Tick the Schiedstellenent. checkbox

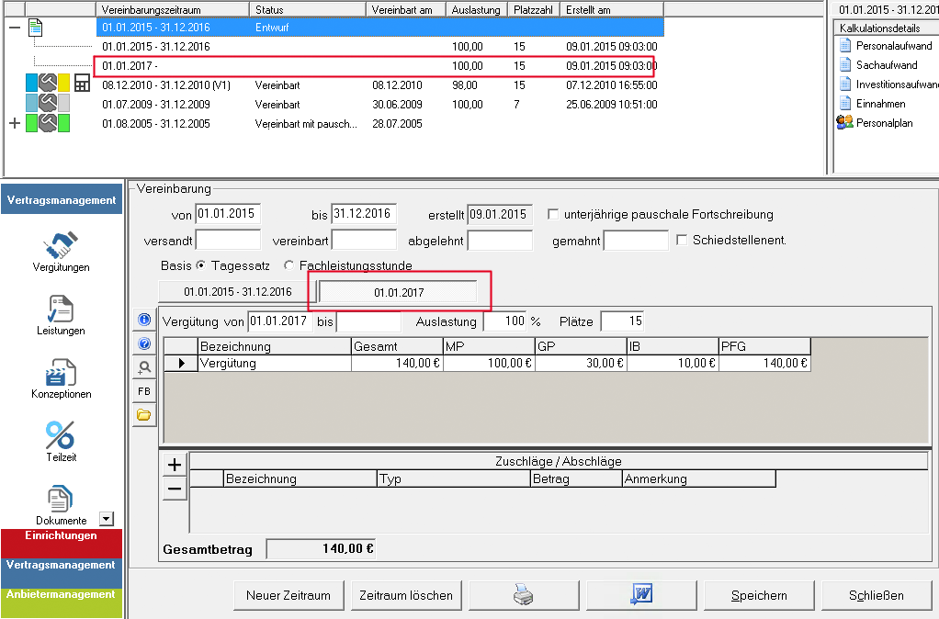pyautogui.click(x=682, y=240)
